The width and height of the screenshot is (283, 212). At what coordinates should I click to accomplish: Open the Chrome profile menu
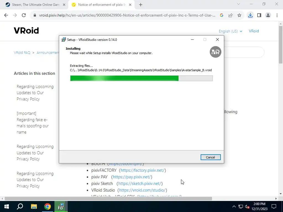[x=268, y=15]
